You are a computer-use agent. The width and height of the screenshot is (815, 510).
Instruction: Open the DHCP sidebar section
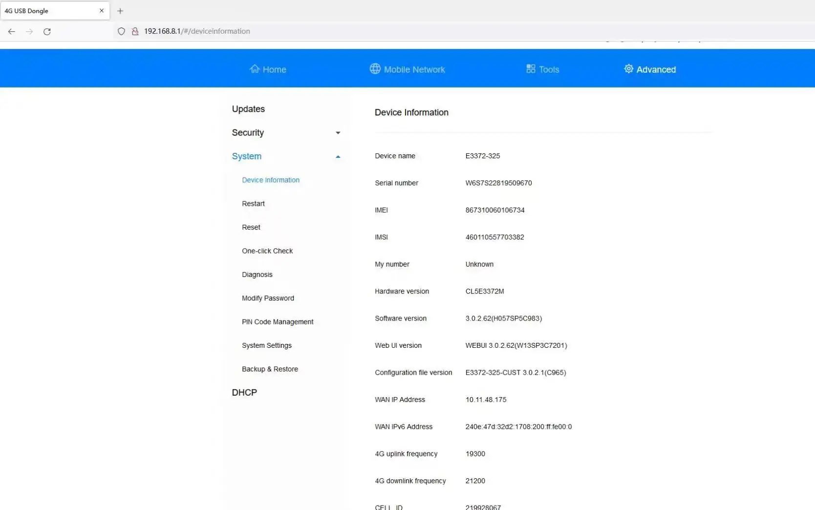[x=244, y=392]
